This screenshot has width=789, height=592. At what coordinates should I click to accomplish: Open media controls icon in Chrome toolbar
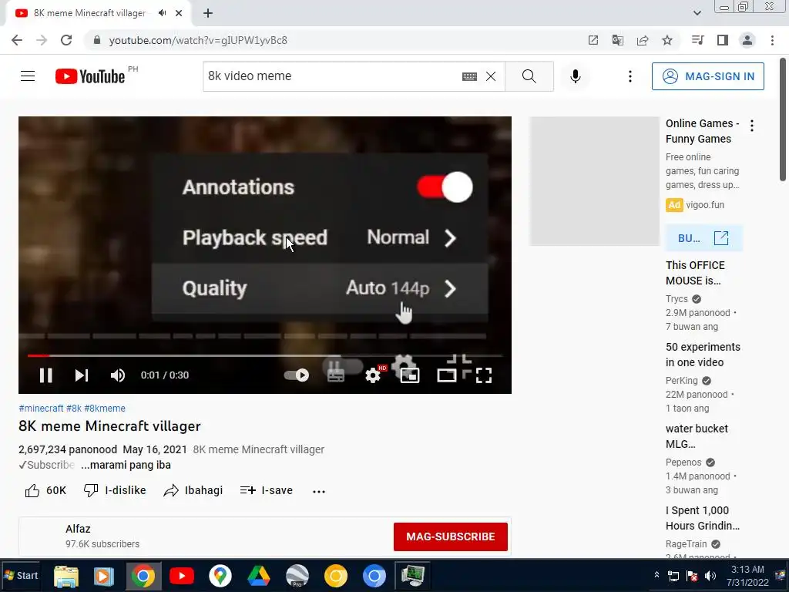[697, 40]
